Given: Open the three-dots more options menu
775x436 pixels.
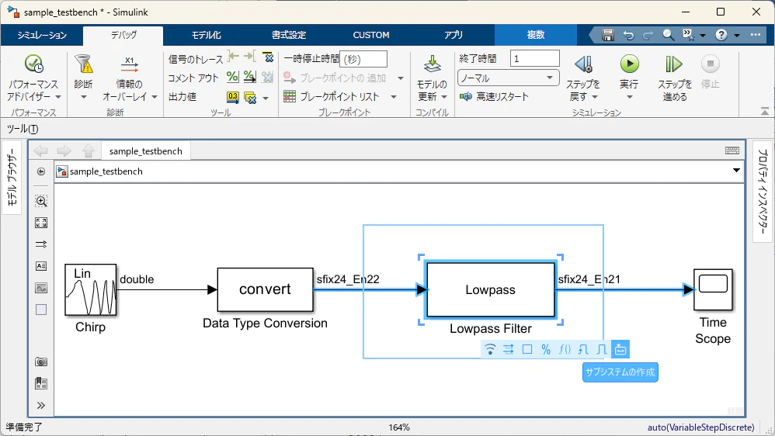Looking at the screenshot, I should click(x=756, y=35).
